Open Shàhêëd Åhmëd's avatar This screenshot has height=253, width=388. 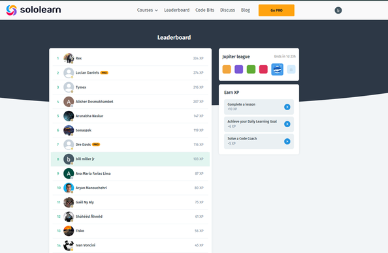69,216
